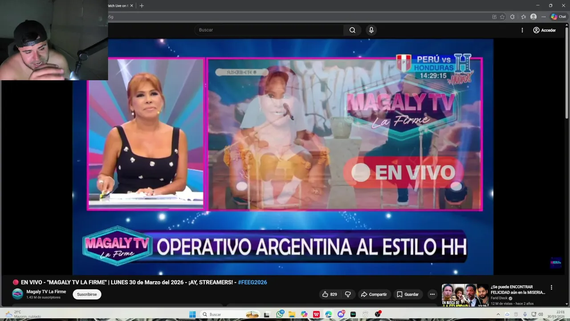Open browser settings and more menu
Image resolution: width=570 pixels, height=321 pixels.
(543, 17)
